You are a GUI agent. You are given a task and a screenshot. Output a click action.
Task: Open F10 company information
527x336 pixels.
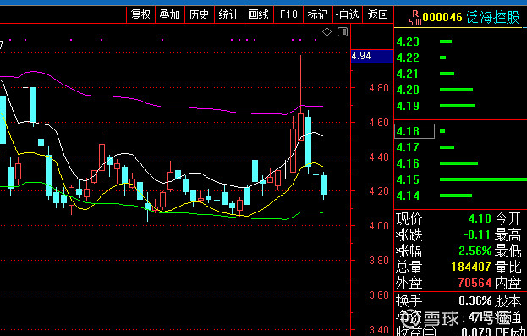coord(288,14)
